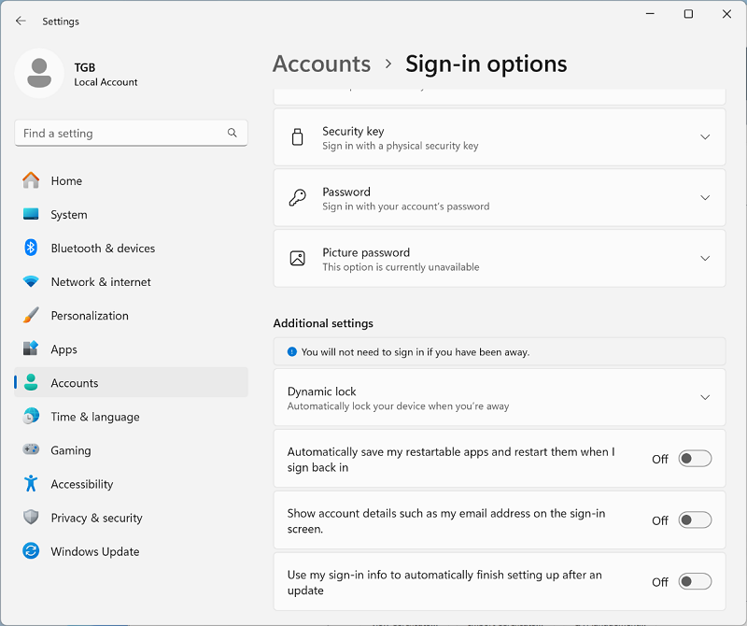Select the Privacy & security shield icon
747x626 pixels.
[31, 517]
